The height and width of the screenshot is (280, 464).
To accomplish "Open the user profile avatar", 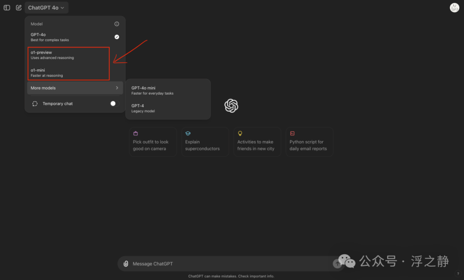I will [x=454, y=8].
